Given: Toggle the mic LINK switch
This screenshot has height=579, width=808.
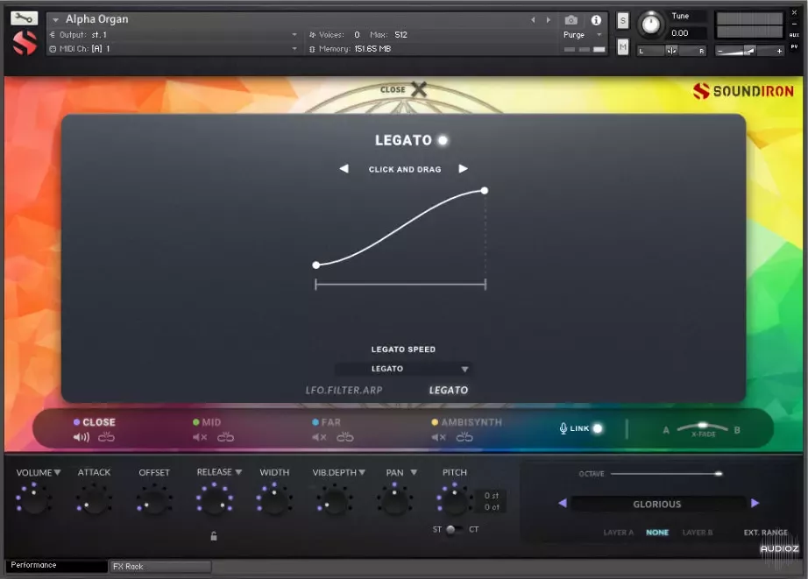Looking at the screenshot, I should click(x=598, y=428).
